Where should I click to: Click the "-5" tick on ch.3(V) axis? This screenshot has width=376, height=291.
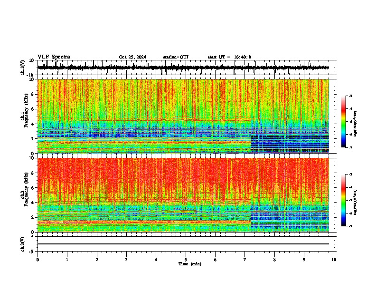(32, 252)
